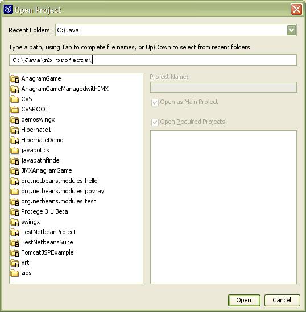Select the xrti project icon
306x312 pixels.
pyautogui.click(x=15, y=263)
